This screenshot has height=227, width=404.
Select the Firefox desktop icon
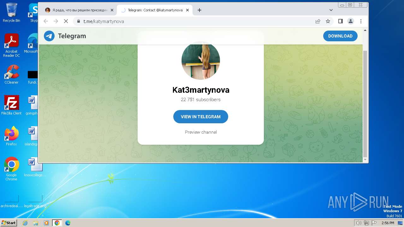click(11, 136)
